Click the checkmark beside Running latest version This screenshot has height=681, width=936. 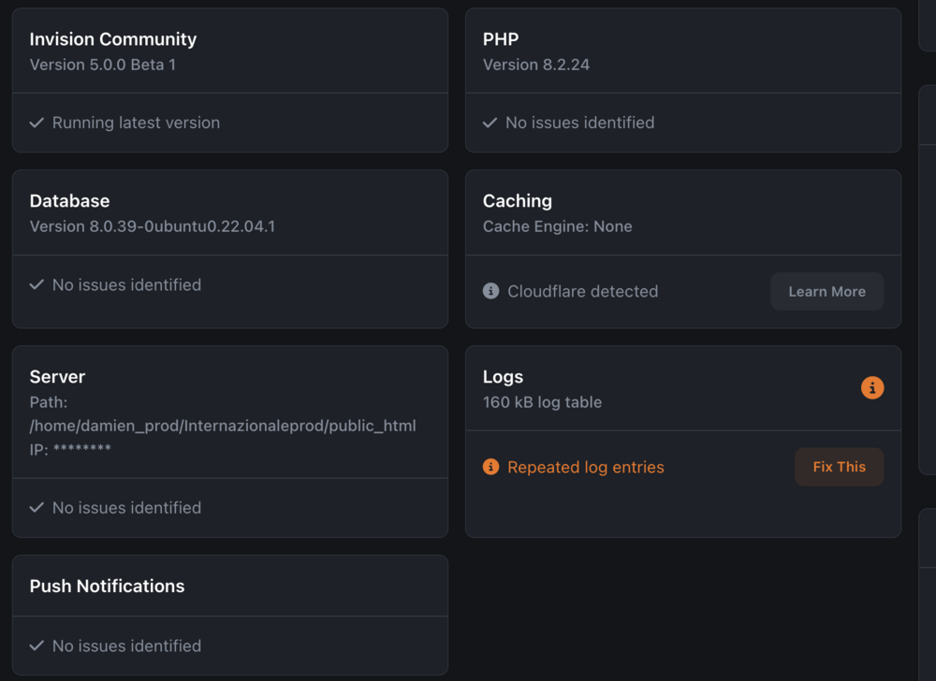(37, 123)
